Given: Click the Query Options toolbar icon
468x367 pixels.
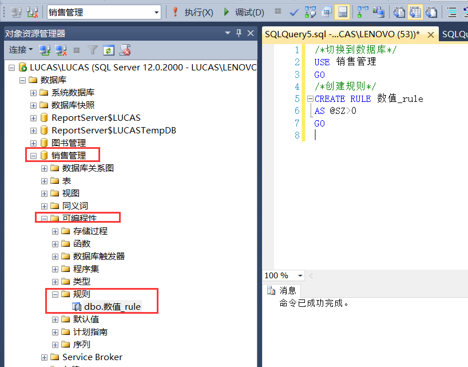Looking at the screenshot, I should click(327, 12).
